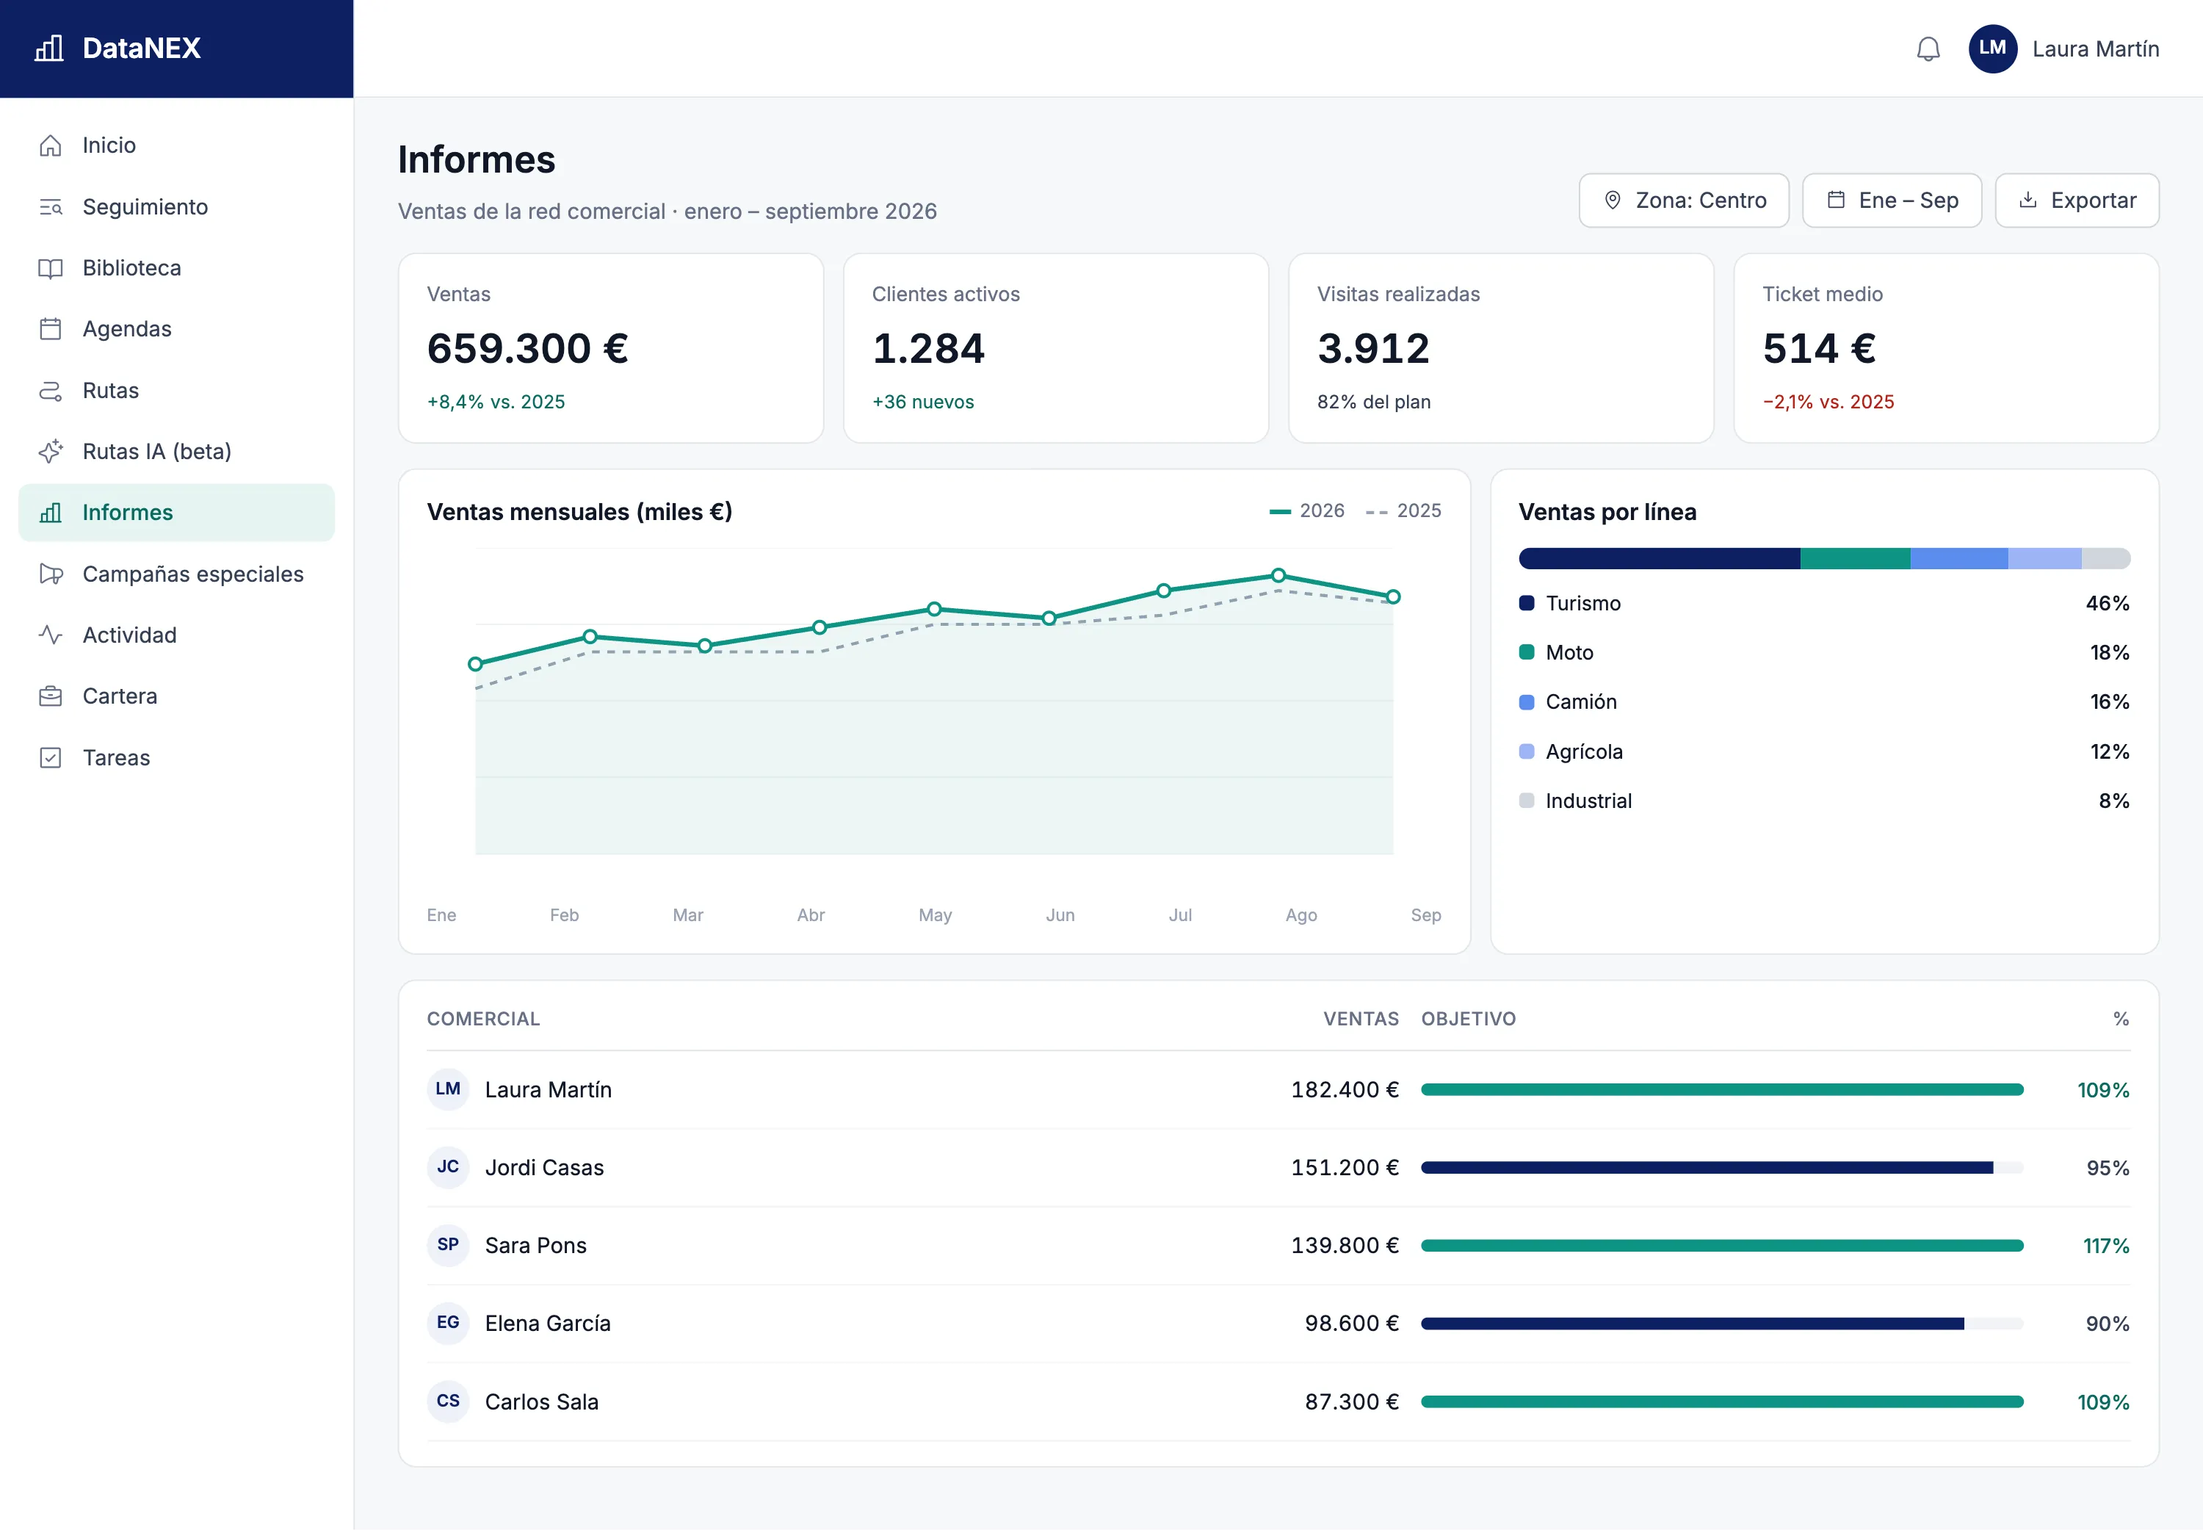The width and height of the screenshot is (2203, 1530).
Task: Open Laura Martín user account menu
Action: 2063,49
